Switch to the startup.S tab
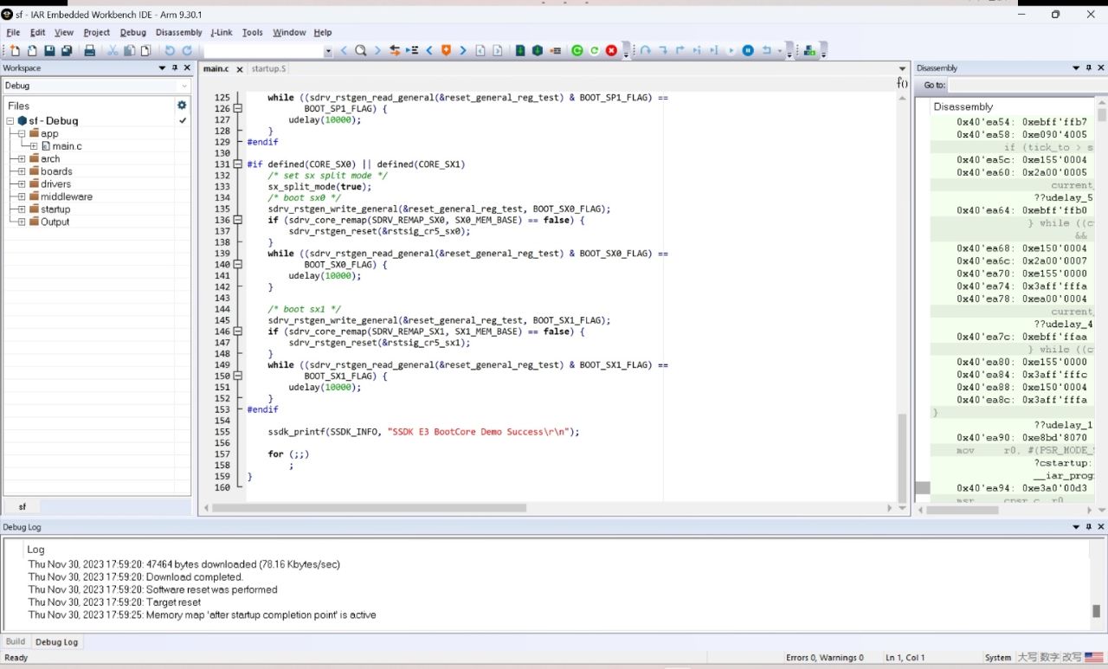The image size is (1108, 669). [268, 68]
